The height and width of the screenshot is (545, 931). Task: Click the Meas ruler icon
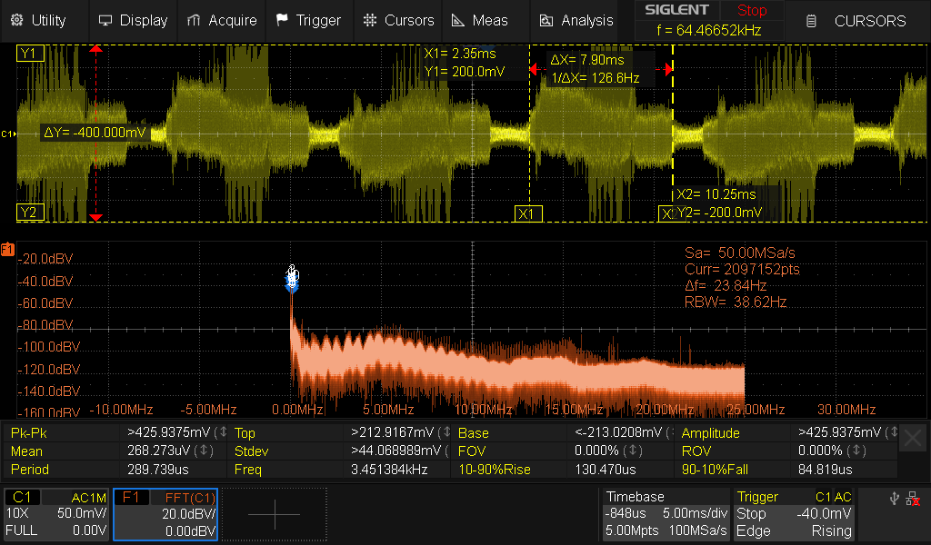[458, 21]
